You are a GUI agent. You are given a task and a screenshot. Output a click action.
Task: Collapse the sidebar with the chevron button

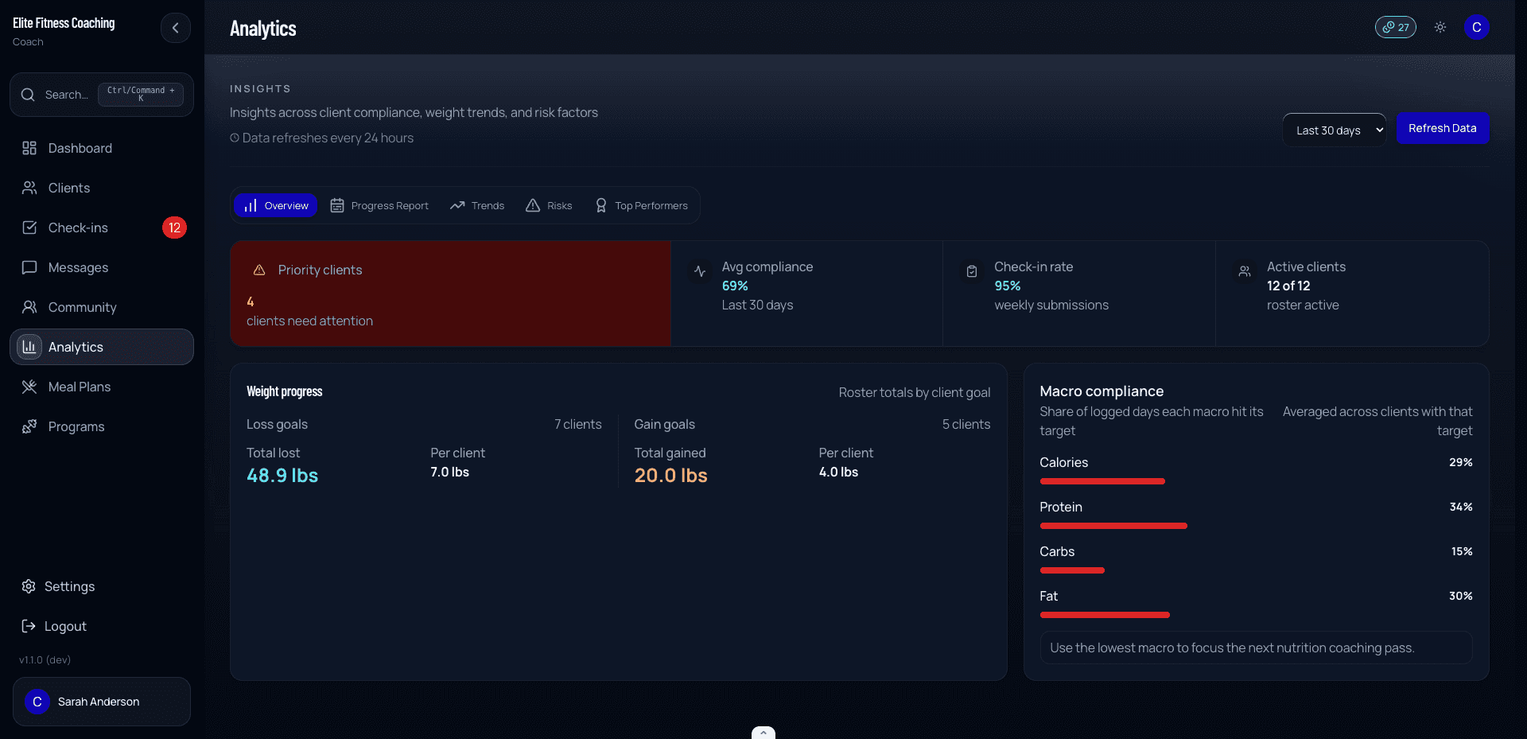(175, 28)
